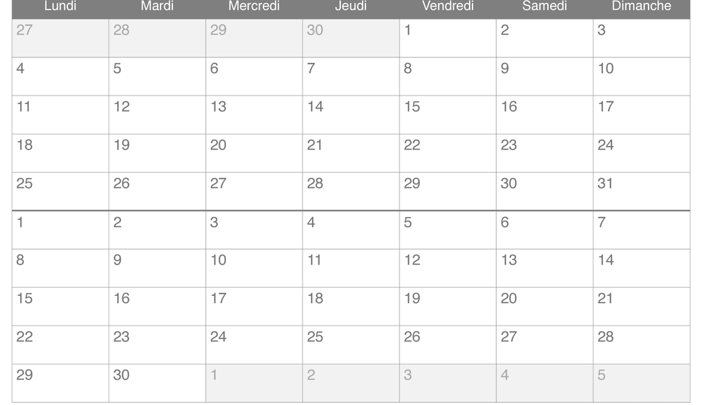Click the Samedi 9 day cell
The image size is (702, 405).
(x=544, y=77)
